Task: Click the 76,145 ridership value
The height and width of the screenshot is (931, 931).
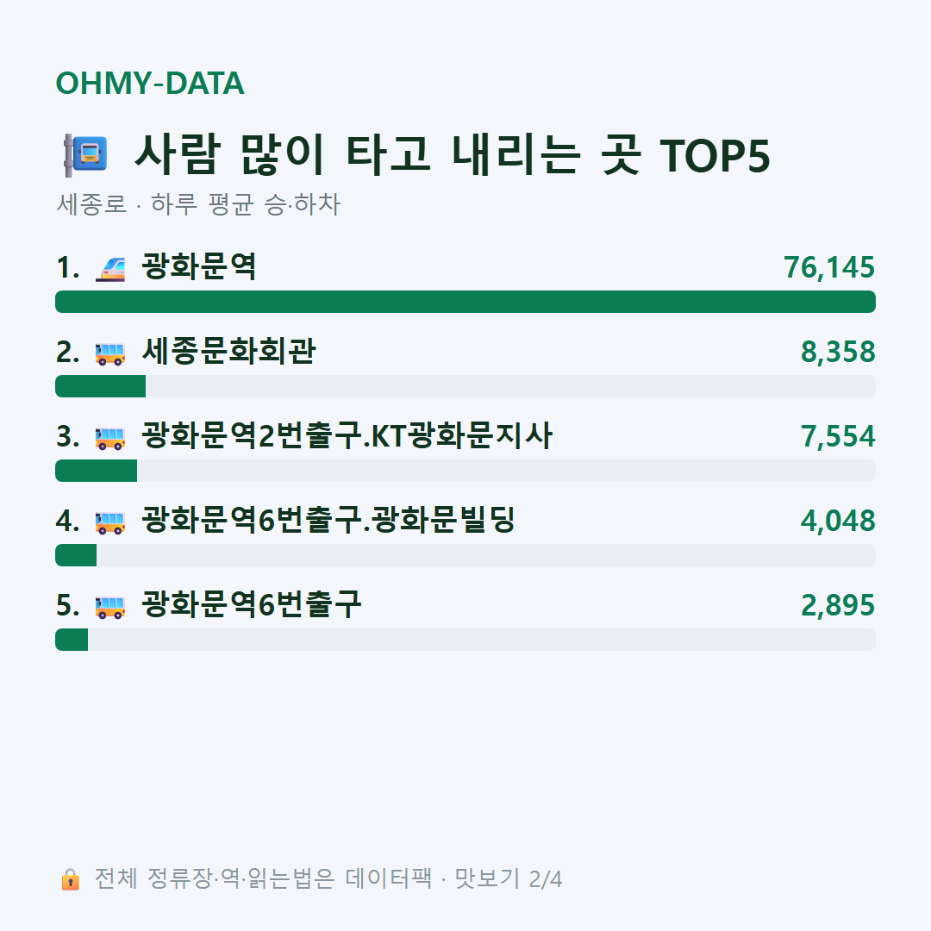Action: (829, 267)
